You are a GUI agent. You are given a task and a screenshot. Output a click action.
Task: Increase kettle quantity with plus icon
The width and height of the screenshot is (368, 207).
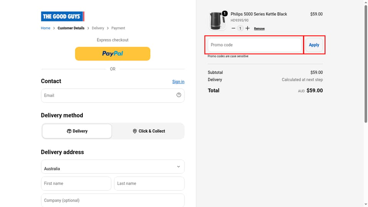coord(247,28)
